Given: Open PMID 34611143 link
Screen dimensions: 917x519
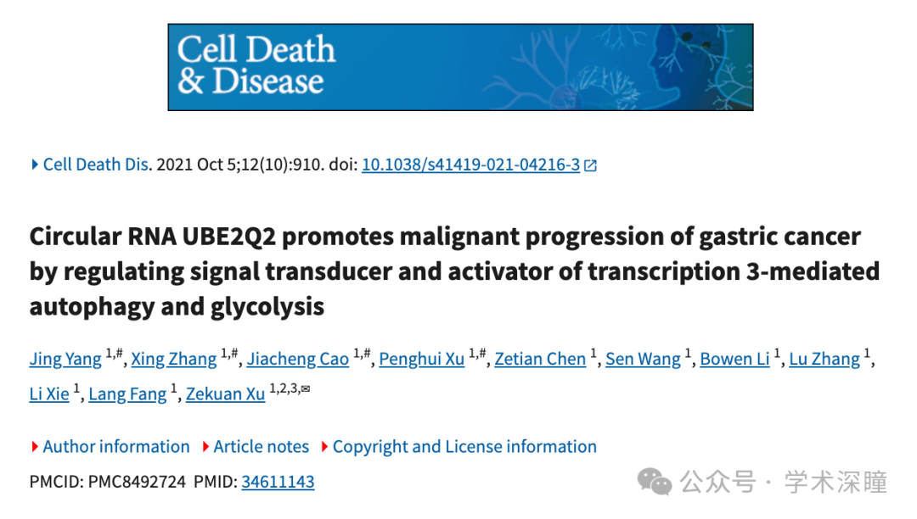Looking at the screenshot, I should (x=278, y=482).
